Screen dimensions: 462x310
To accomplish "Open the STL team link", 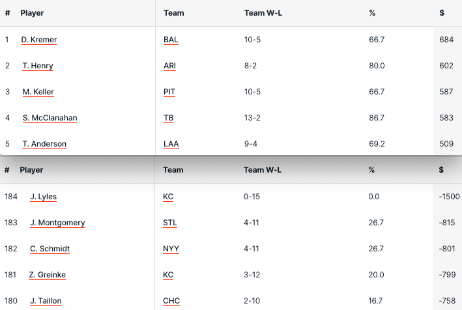I will tap(169, 223).
